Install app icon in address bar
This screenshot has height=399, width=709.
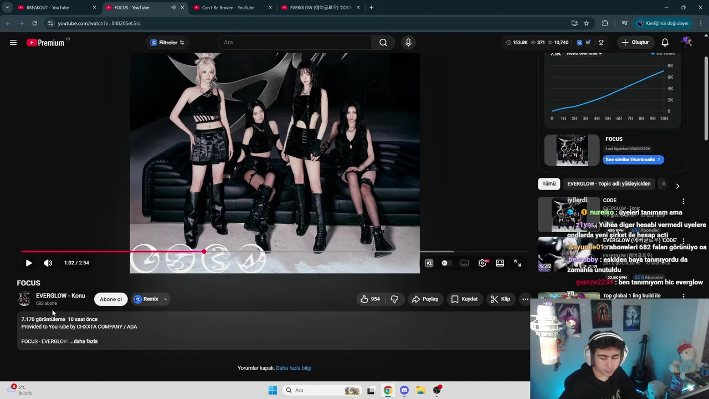[574, 23]
